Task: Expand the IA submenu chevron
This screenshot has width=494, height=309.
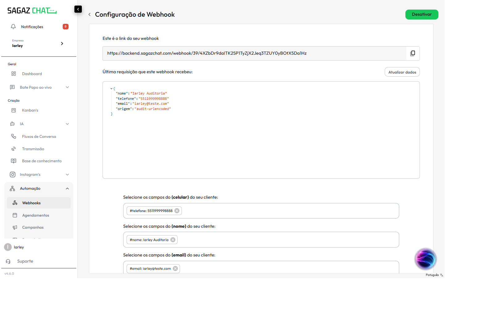Action: click(x=67, y=124)
